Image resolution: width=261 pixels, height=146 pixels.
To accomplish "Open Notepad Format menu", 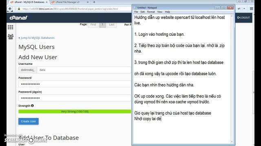I will (x=151, y=12).
